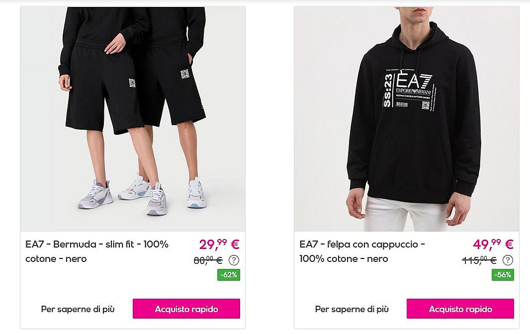Click Acquisto rapido for the Bermuda shorts

point(186,309)
